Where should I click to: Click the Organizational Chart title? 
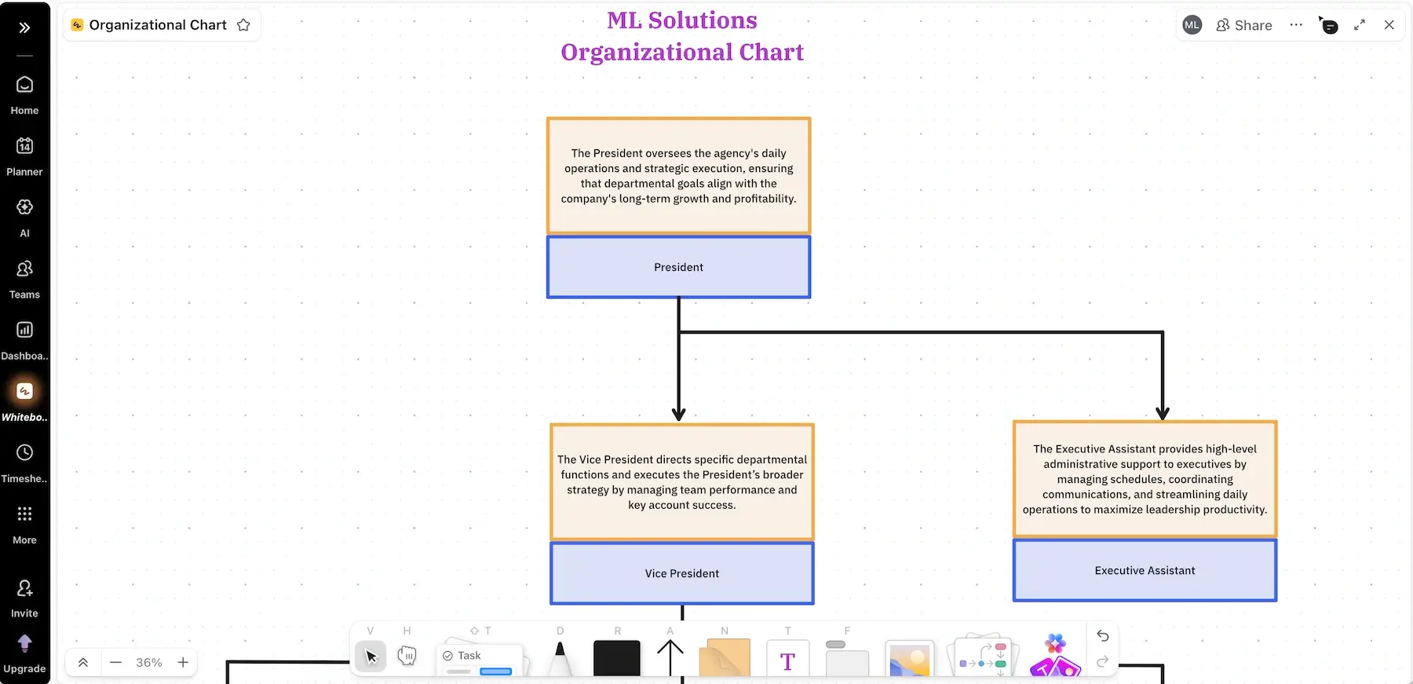[158, 25]
